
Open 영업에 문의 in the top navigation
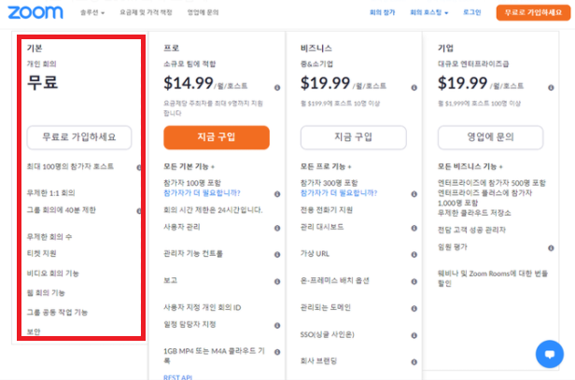[x=203, y=12]
